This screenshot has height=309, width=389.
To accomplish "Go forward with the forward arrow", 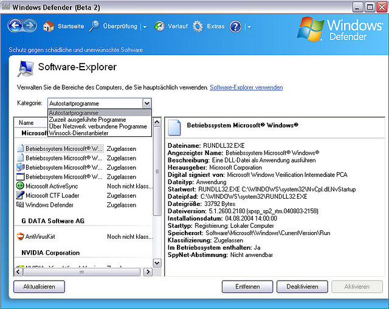I will pyautogui.click(x=30, y=25).
